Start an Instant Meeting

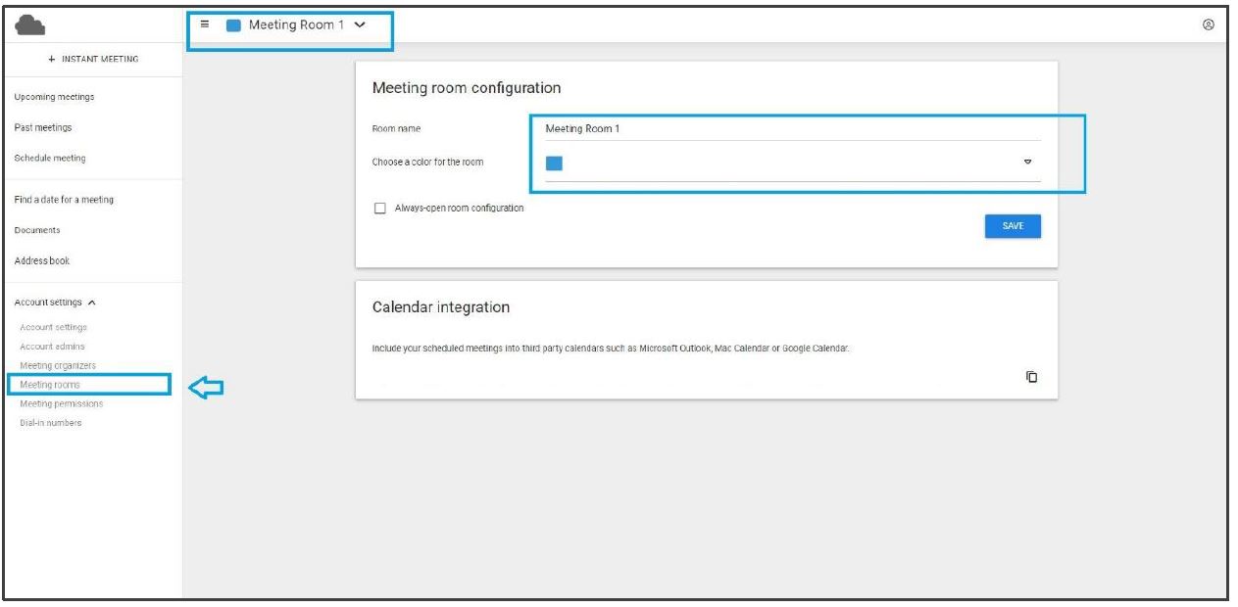[x=93, y=59]
